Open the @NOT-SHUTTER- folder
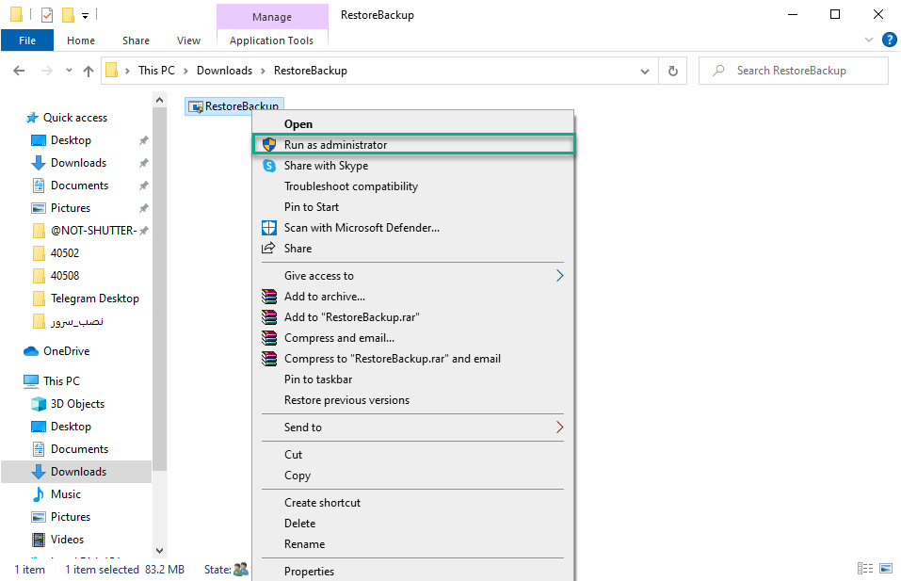 coord(93,231)
